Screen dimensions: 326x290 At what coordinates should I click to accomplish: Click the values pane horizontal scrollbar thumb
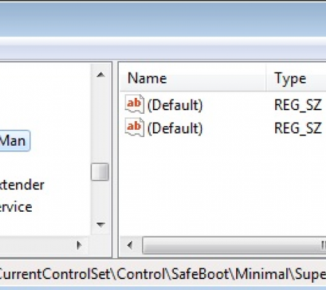(234, 245)
